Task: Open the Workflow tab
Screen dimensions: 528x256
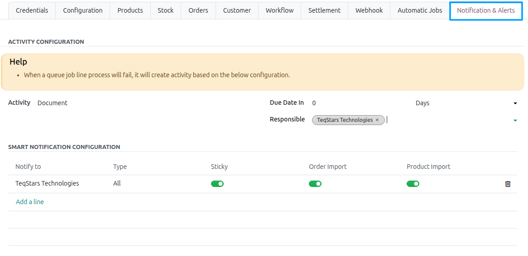Action: (x=279, y=10)
